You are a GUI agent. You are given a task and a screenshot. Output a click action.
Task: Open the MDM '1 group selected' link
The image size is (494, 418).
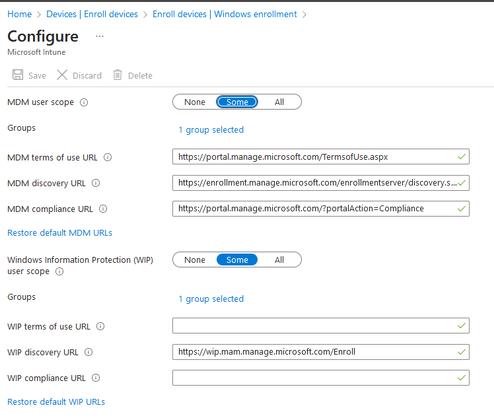(211, 129)
